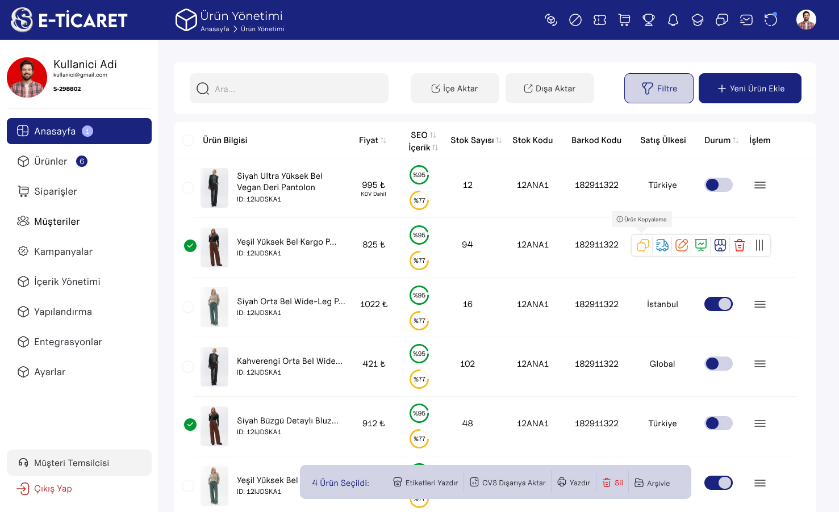Open Siparişler in the sidebar
This screenshot has width=839, height=512.
click(55, 191)
